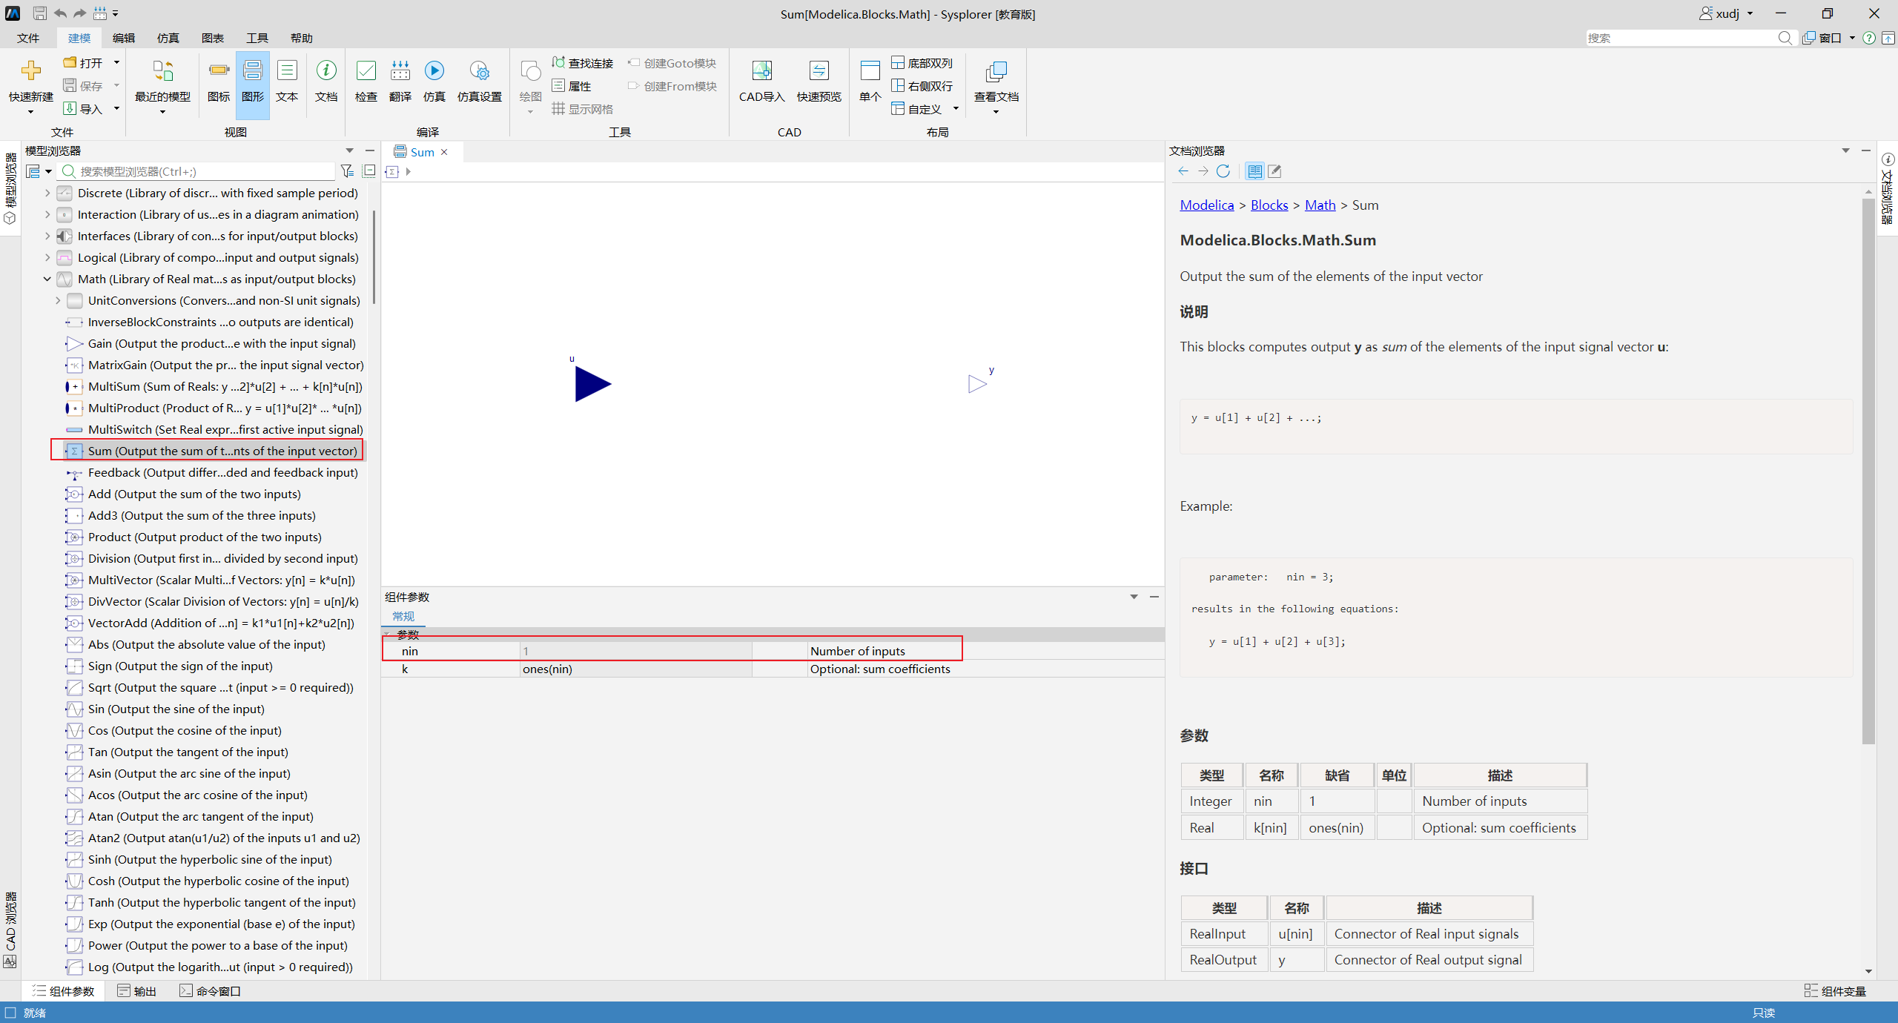Choose 底部双列 bottom two-column layout

tap(922, 63)
